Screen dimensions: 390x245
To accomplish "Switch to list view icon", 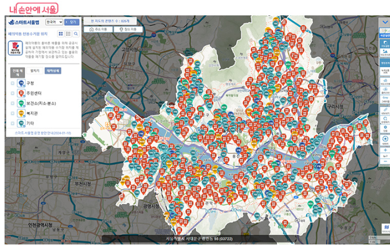I will click(68, 34).
